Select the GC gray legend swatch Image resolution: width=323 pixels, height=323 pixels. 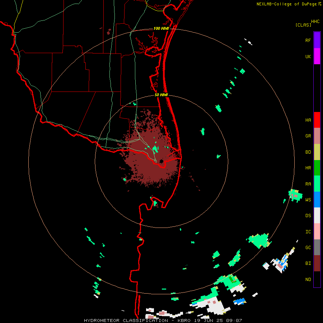[x=317, y=247]
